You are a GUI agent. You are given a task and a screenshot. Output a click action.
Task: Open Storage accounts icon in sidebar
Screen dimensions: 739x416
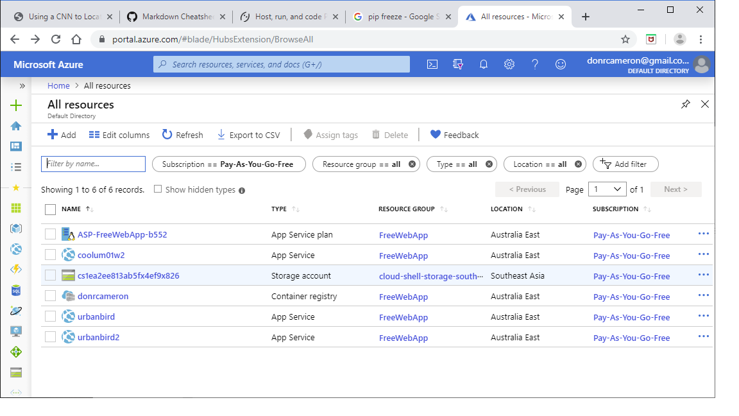coord(16,372)
